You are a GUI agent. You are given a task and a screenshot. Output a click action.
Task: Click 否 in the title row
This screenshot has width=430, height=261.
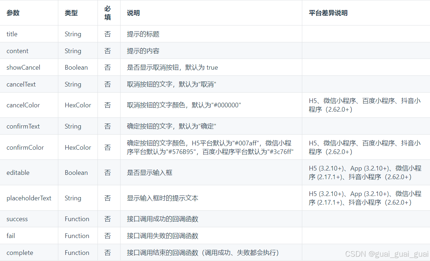tap(108, 34)
